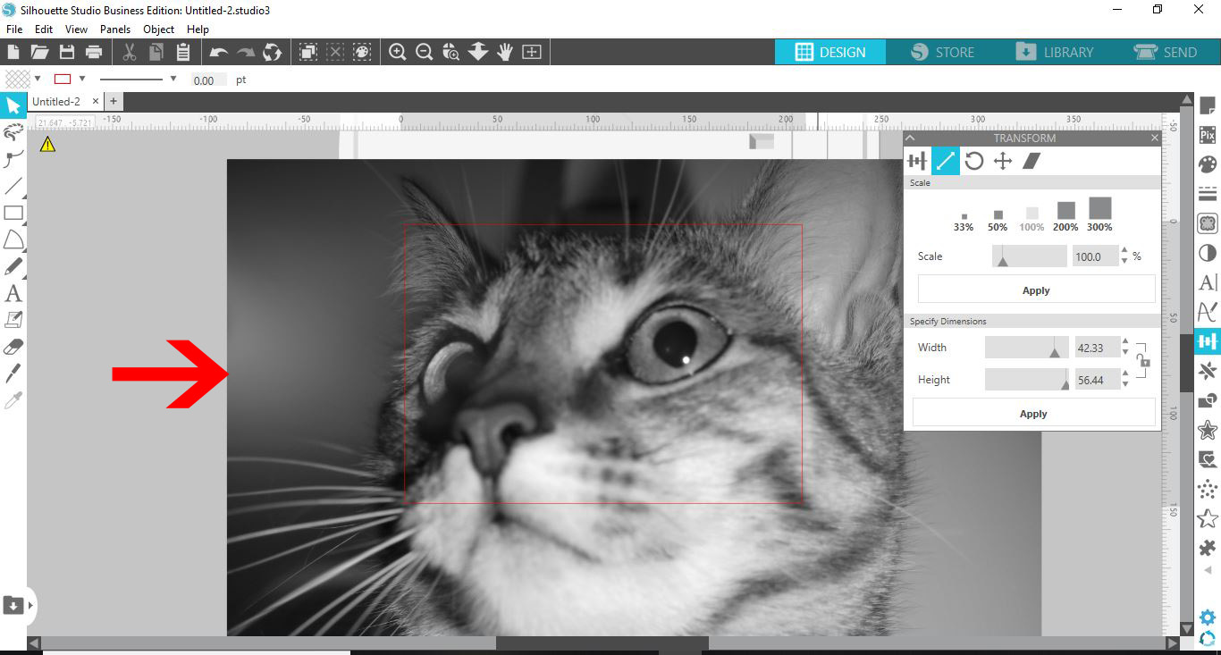Open the fill pattern dropdown arrow
1221x655 pixels.
(x=38, y=79)
